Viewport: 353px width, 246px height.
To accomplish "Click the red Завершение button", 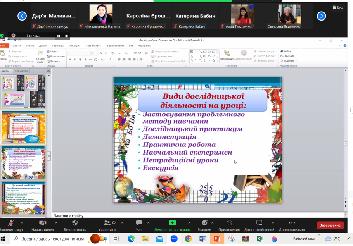I will click(x=330, y=225).
